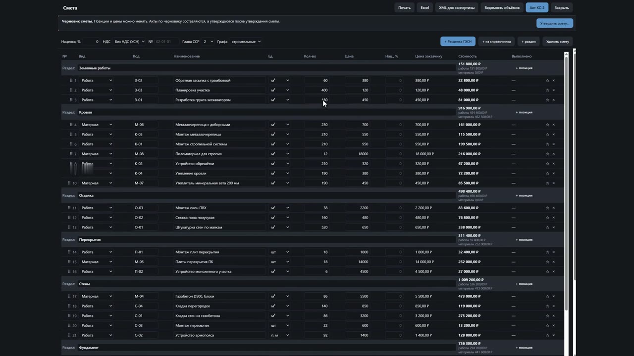This screenshot has width=634, height=356.
Task: Favorite "Газобетон D500, блоки" using the star icon
Action: (547, 296)
